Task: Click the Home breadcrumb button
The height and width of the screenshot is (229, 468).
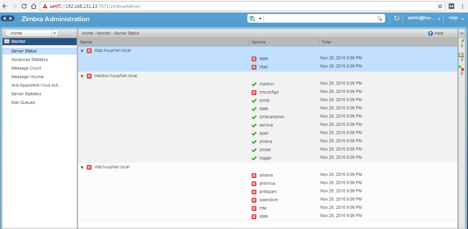Action: pyautogui.click(x=28, y=33)
